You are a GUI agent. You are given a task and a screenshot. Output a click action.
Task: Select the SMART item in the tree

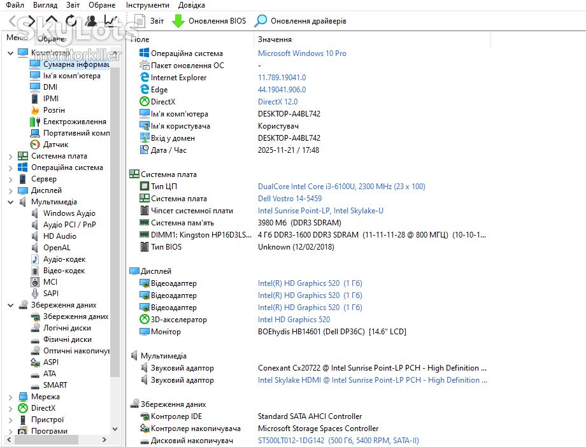click(55, 385)
